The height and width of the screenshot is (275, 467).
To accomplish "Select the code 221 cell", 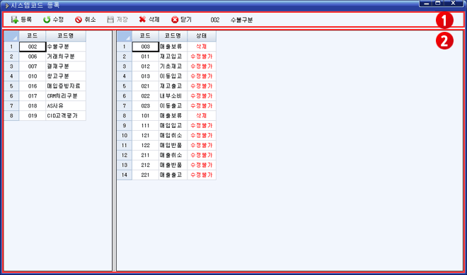I will (x=145, y=175).
